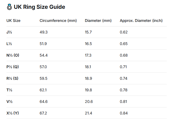Click the P½ (Q) size cell
This screenshot has height=119, width=171.
pyautogui.click(x=13, y=67)
